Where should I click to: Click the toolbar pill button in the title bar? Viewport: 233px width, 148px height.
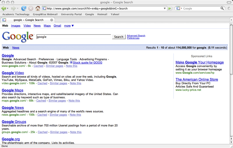click(229, 2)
